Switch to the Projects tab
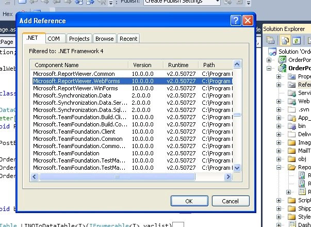This screenshot has height=227, width=311. pyautogui.click(x=79, y=39)
